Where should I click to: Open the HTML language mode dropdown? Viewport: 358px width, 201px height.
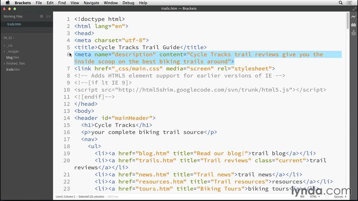[315, 197]
